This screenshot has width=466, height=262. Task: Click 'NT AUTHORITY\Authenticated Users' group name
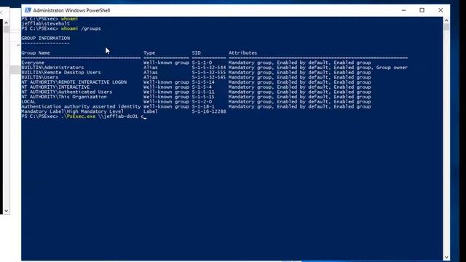(66, 92)
